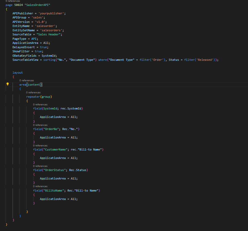Click the true value of DelayedInsert
248x231 pixels.
click(43, 47)
